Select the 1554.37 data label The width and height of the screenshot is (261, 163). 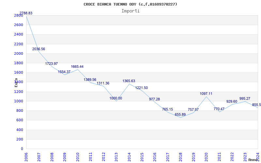[64, 72]
